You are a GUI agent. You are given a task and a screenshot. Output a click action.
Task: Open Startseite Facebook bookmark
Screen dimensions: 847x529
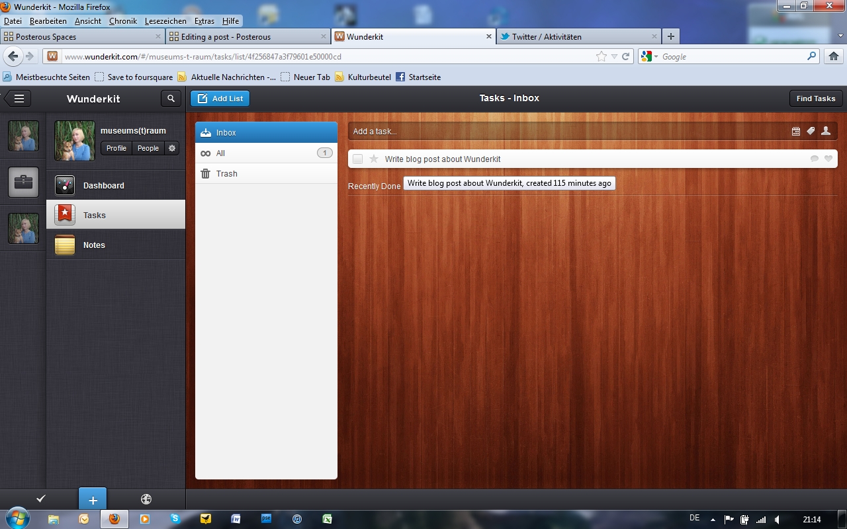click(x=418, y=77)
